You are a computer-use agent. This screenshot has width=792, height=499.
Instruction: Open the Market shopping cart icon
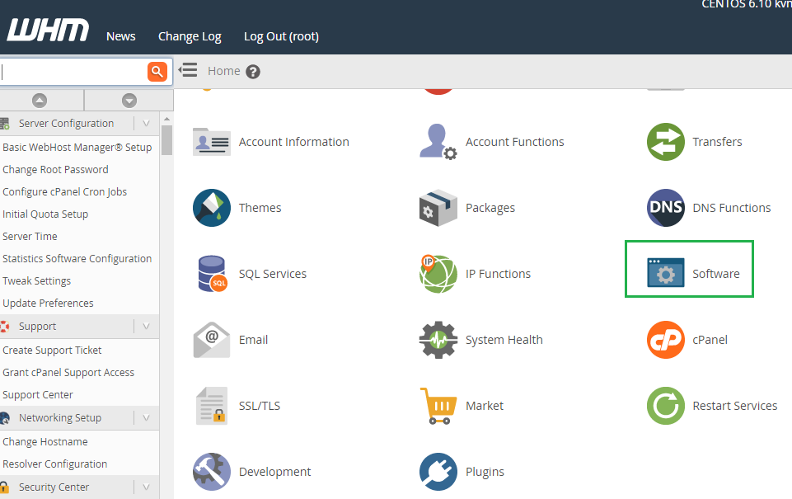point(438,406)
